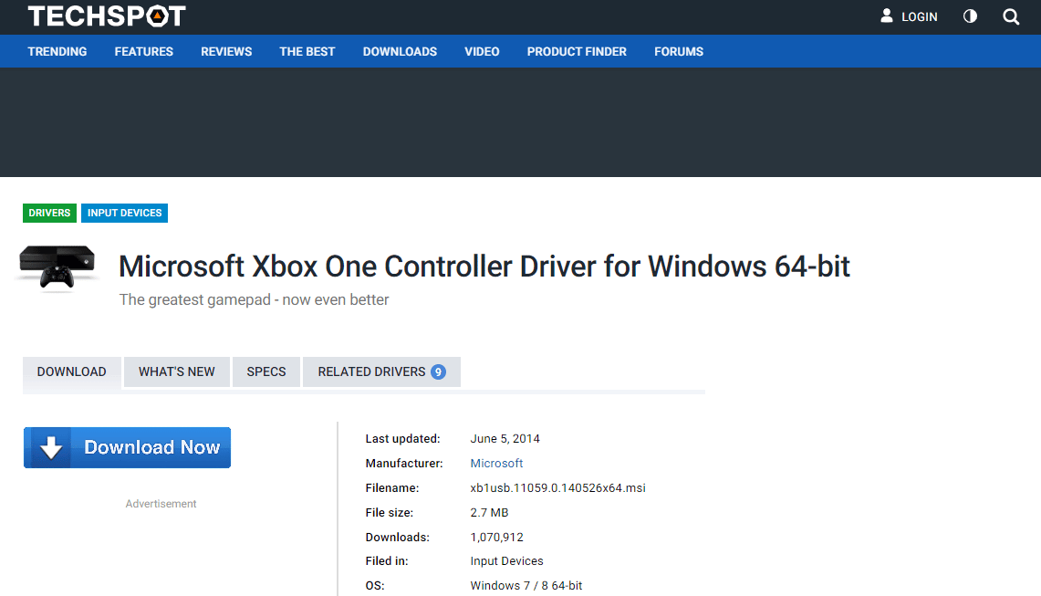Click the Related Drivers count badge 9

coord(438,372)
